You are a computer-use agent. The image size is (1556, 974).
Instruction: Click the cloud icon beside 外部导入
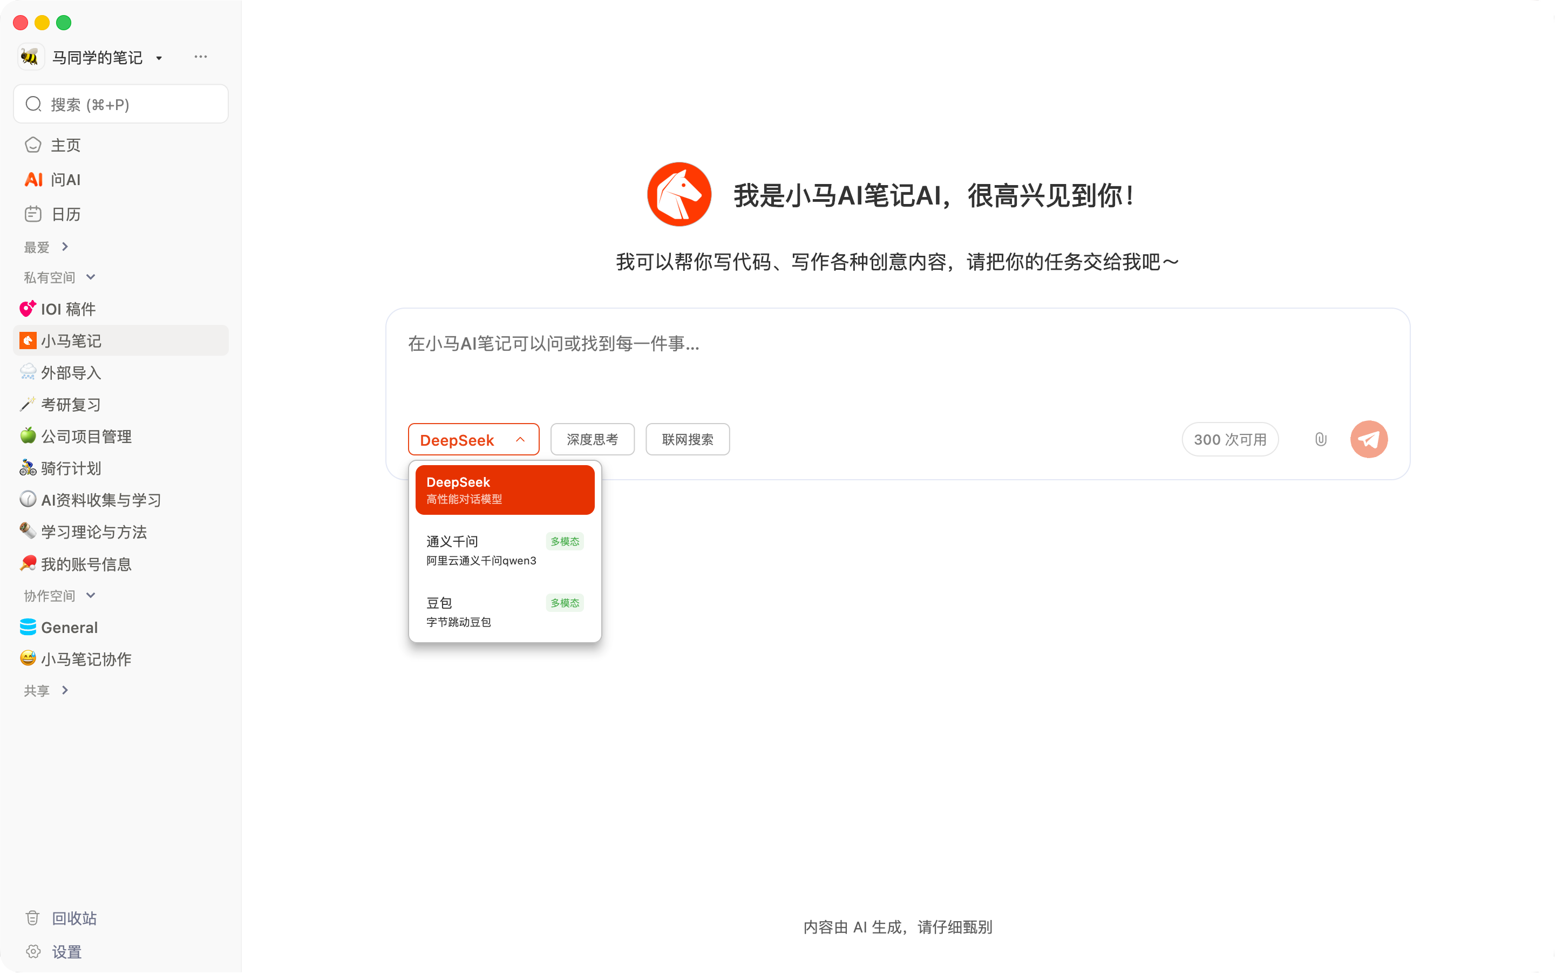tap(28, 372)
